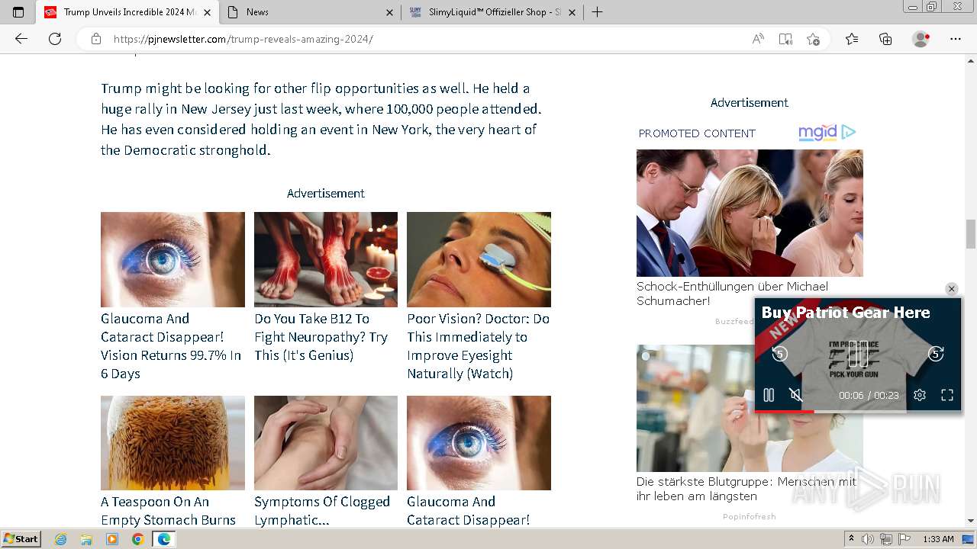
Task: Refresh the current page
Action: point(55,39)
